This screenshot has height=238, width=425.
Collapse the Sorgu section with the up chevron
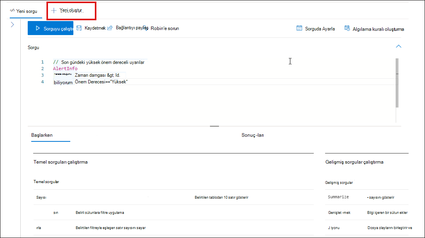398,46
